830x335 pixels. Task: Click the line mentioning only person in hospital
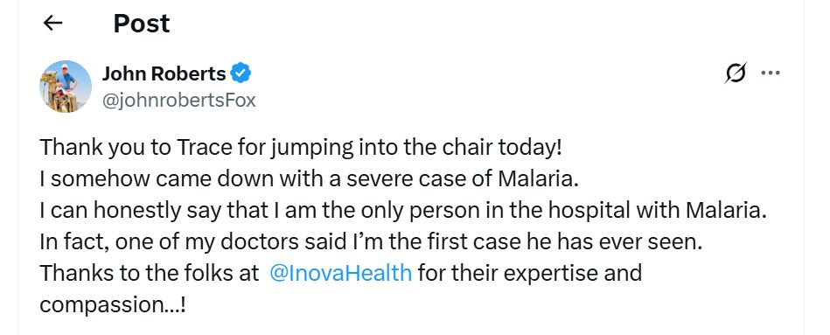click(403, 211)
